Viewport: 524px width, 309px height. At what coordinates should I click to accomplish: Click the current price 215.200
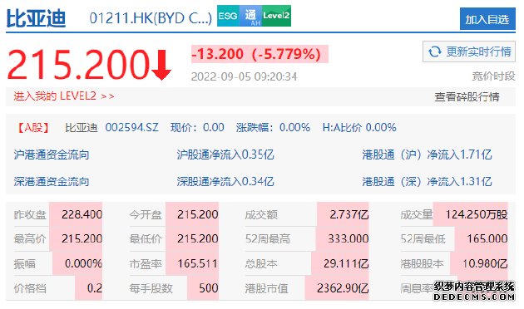(x=78, y=65)
